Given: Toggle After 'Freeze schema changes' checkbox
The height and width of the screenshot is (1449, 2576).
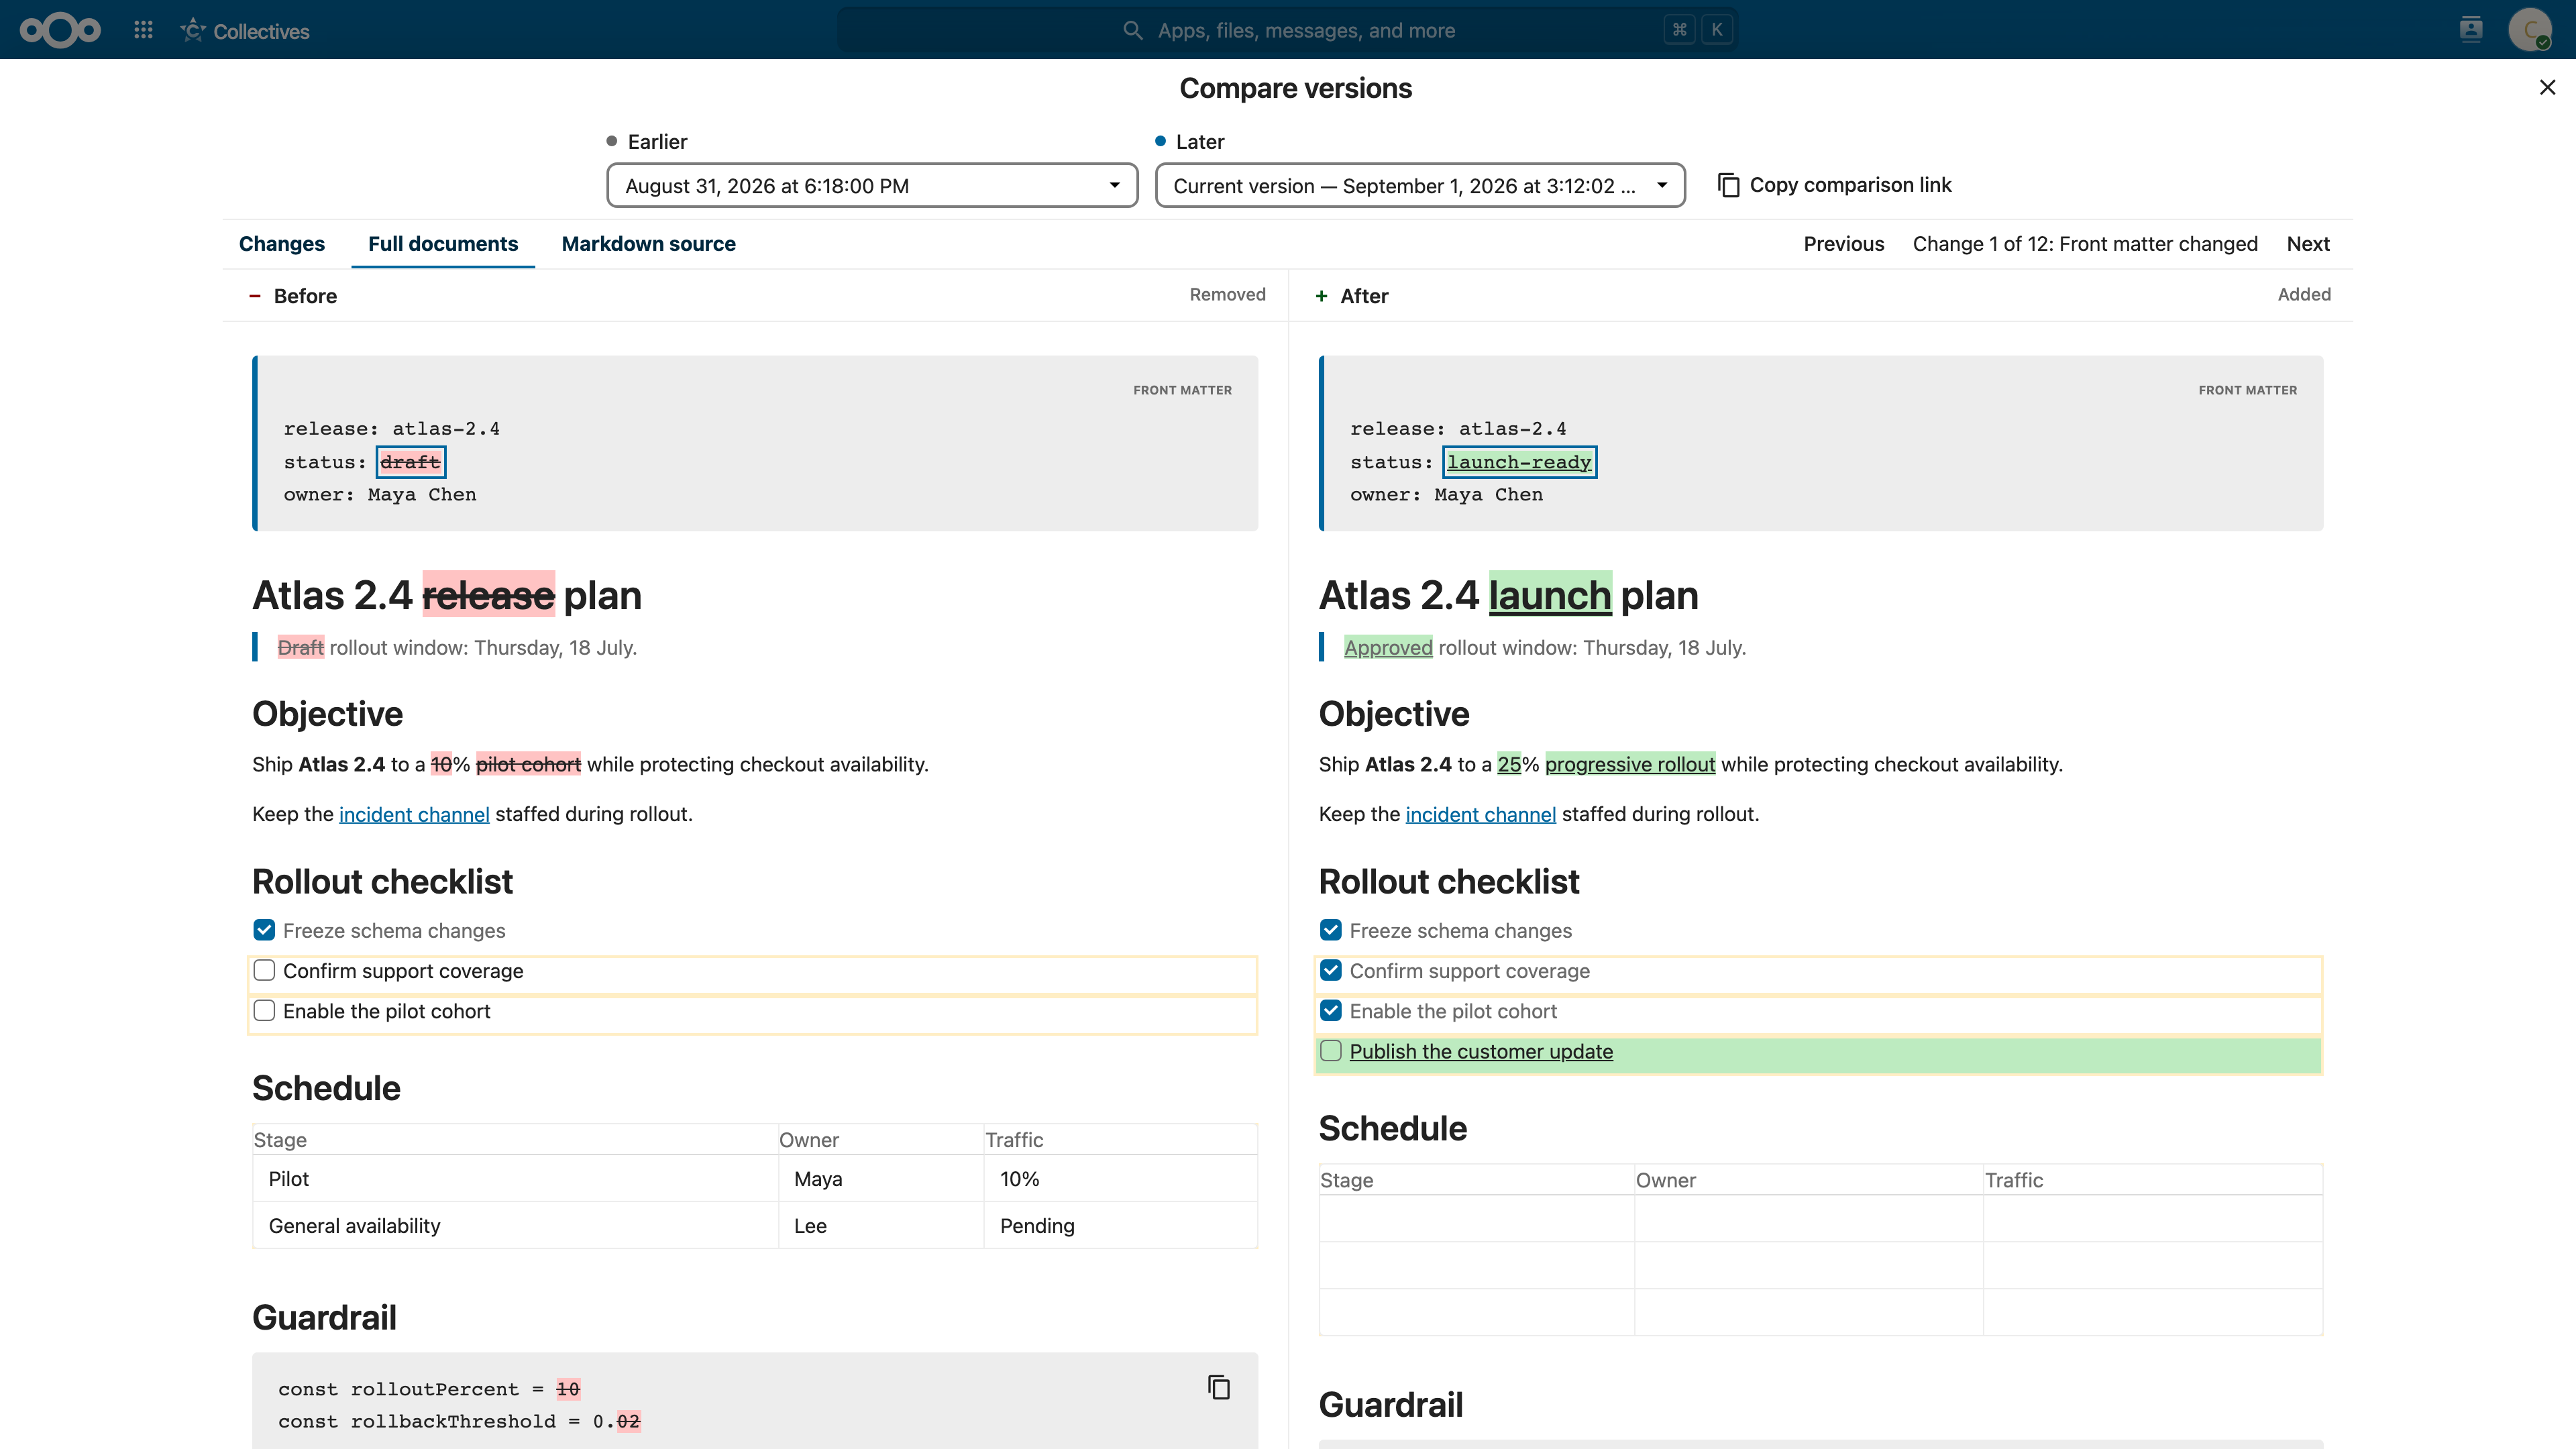Looking at the screenshot, I should pyautogui.click(x=1330, y=930).
